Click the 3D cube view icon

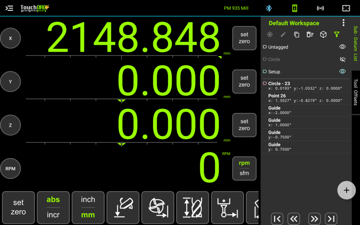323,35
